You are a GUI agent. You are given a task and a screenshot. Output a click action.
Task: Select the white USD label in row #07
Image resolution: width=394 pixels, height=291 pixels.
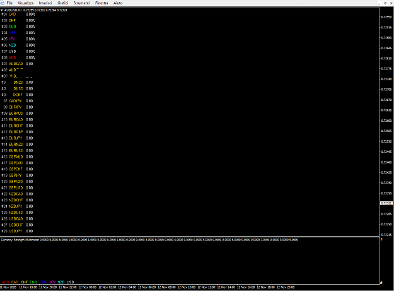point(13,51)
